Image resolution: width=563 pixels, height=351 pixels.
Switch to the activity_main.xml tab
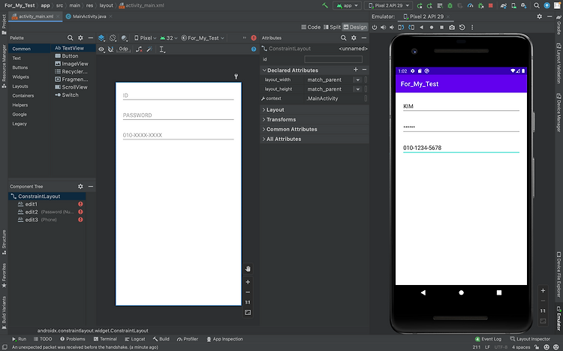point(35,16)
